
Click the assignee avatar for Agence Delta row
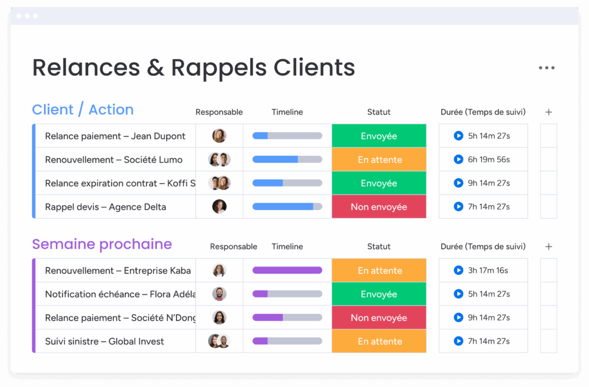coord(219,207)
